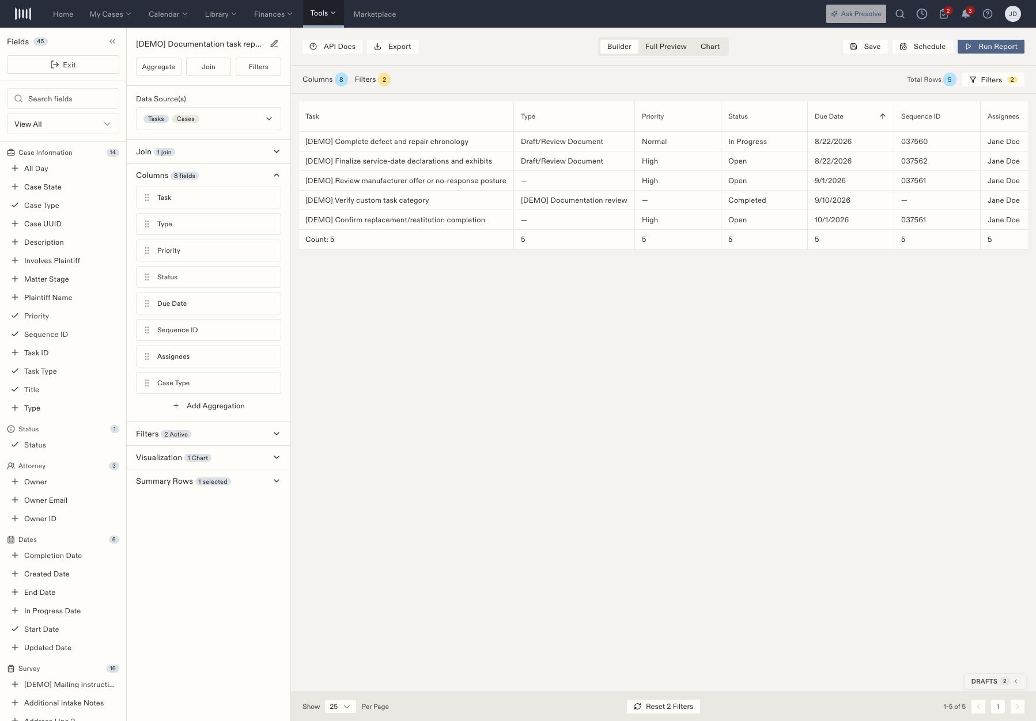Open the Finances menu
Screen dimensions: 1036x721
[273, 14]
